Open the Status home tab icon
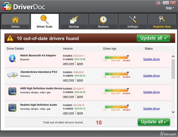The image size is (178, 137). click(x=15, y=20)
